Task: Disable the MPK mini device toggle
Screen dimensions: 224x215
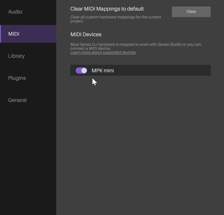Action: click(x=81, y=70)
